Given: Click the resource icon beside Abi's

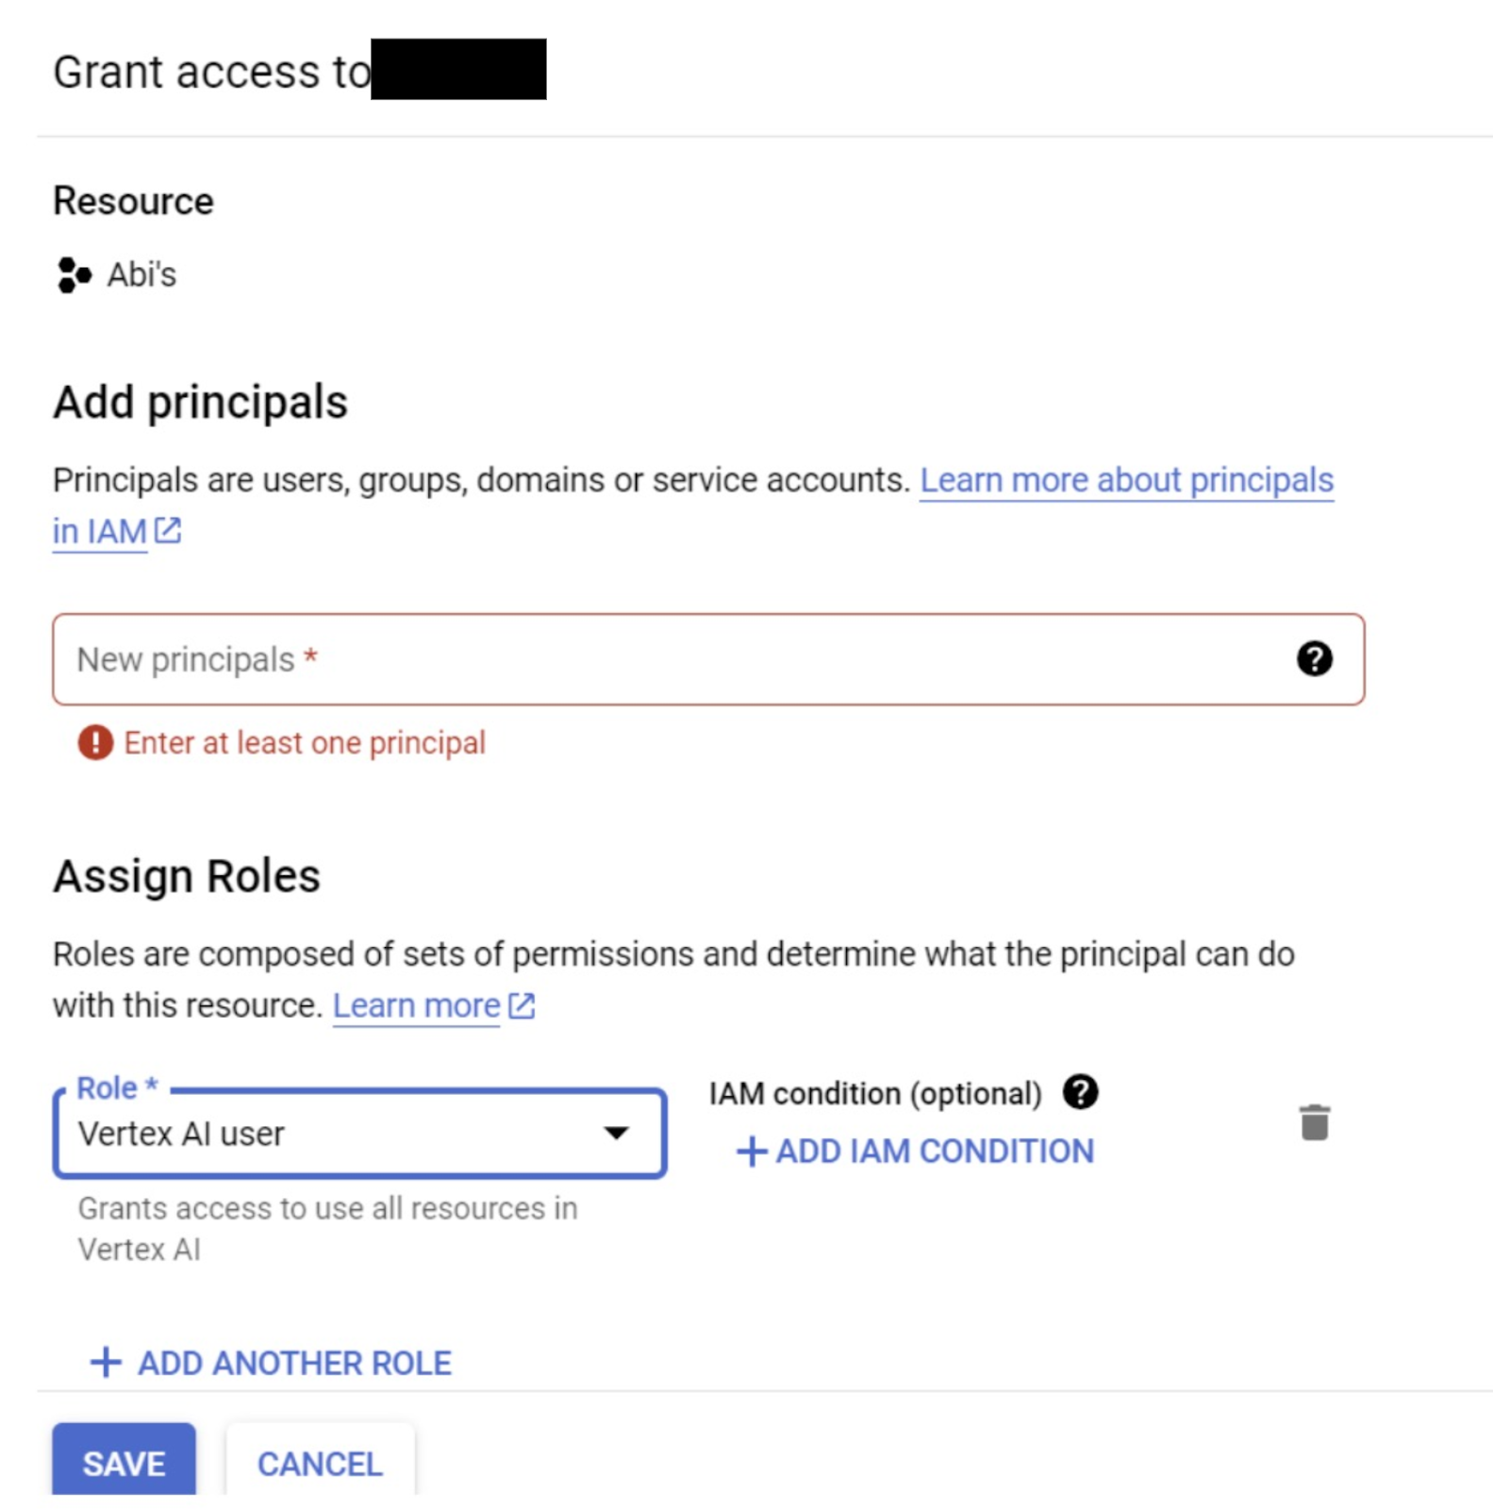Looking at the screenshot, I should point(74,275).
